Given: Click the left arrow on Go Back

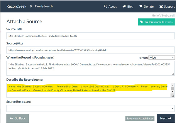Looking at the screenshot, I should pyautogui.click(x=11, y=118).
